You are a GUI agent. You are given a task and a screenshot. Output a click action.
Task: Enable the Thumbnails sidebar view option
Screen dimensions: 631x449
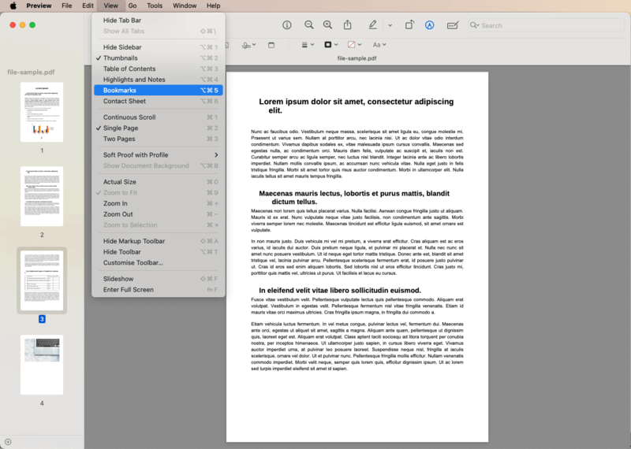(x=120, y=58)
